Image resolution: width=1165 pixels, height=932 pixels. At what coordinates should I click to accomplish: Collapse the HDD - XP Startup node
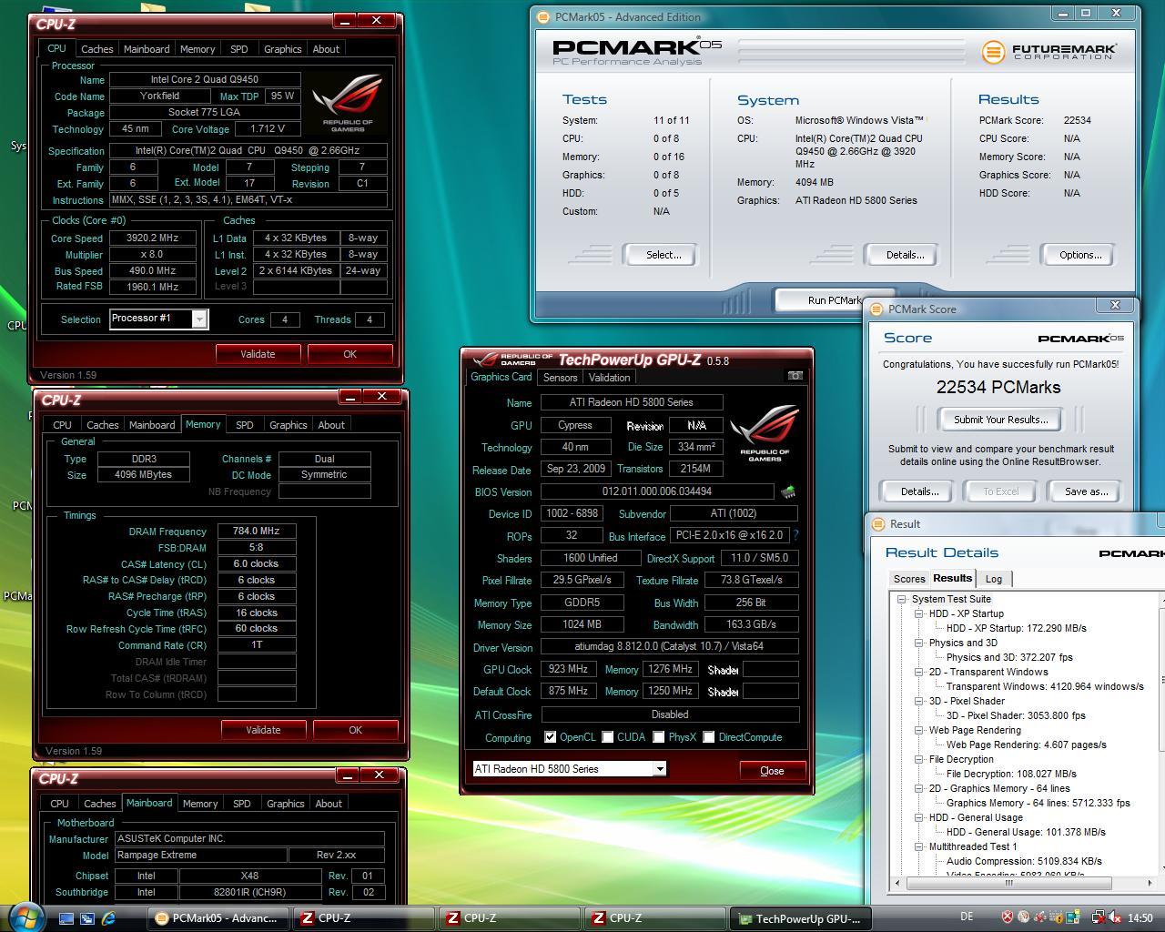click(918, 613)
